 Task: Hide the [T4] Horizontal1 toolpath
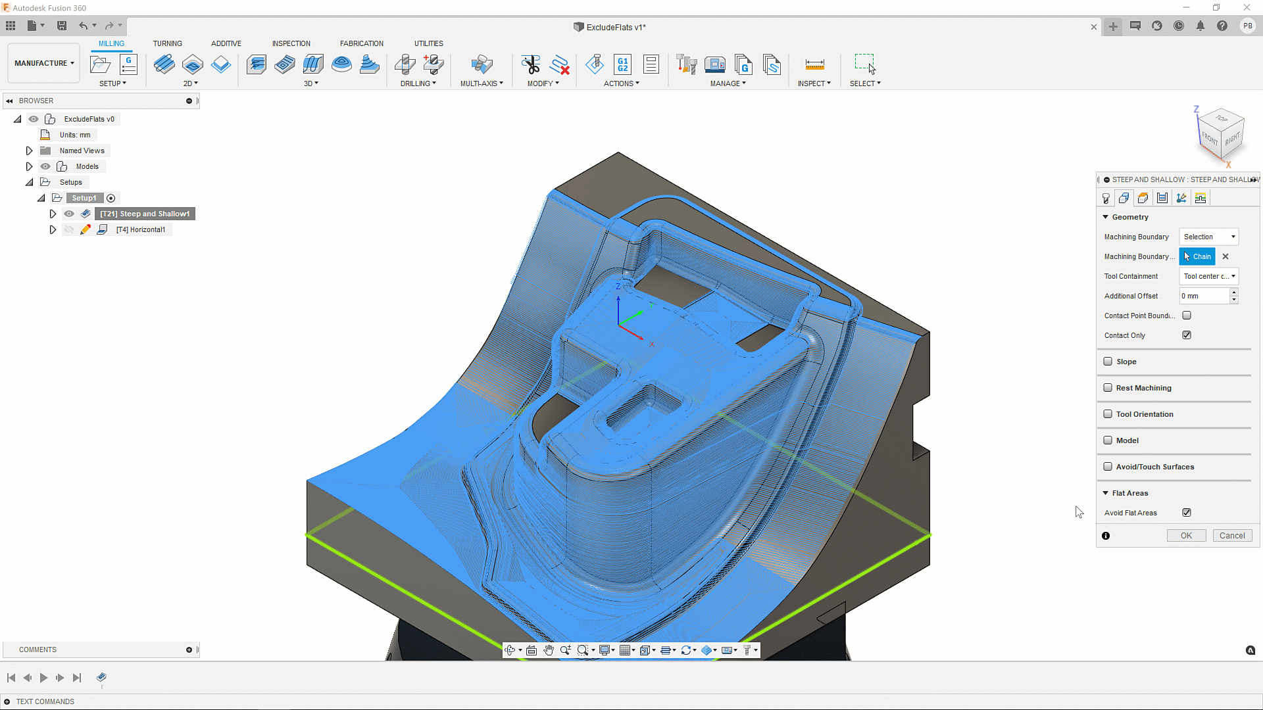point(69,229)
